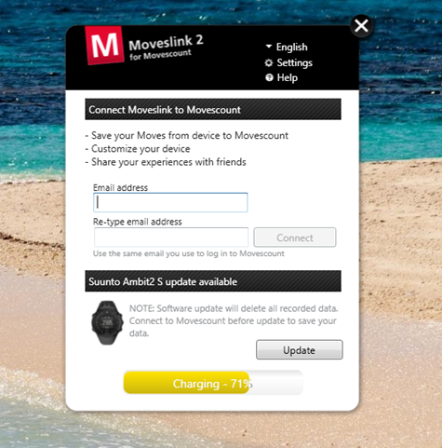Click the same-email hint text under the email fields
This screenshot has width=442, height=448.
189,253
